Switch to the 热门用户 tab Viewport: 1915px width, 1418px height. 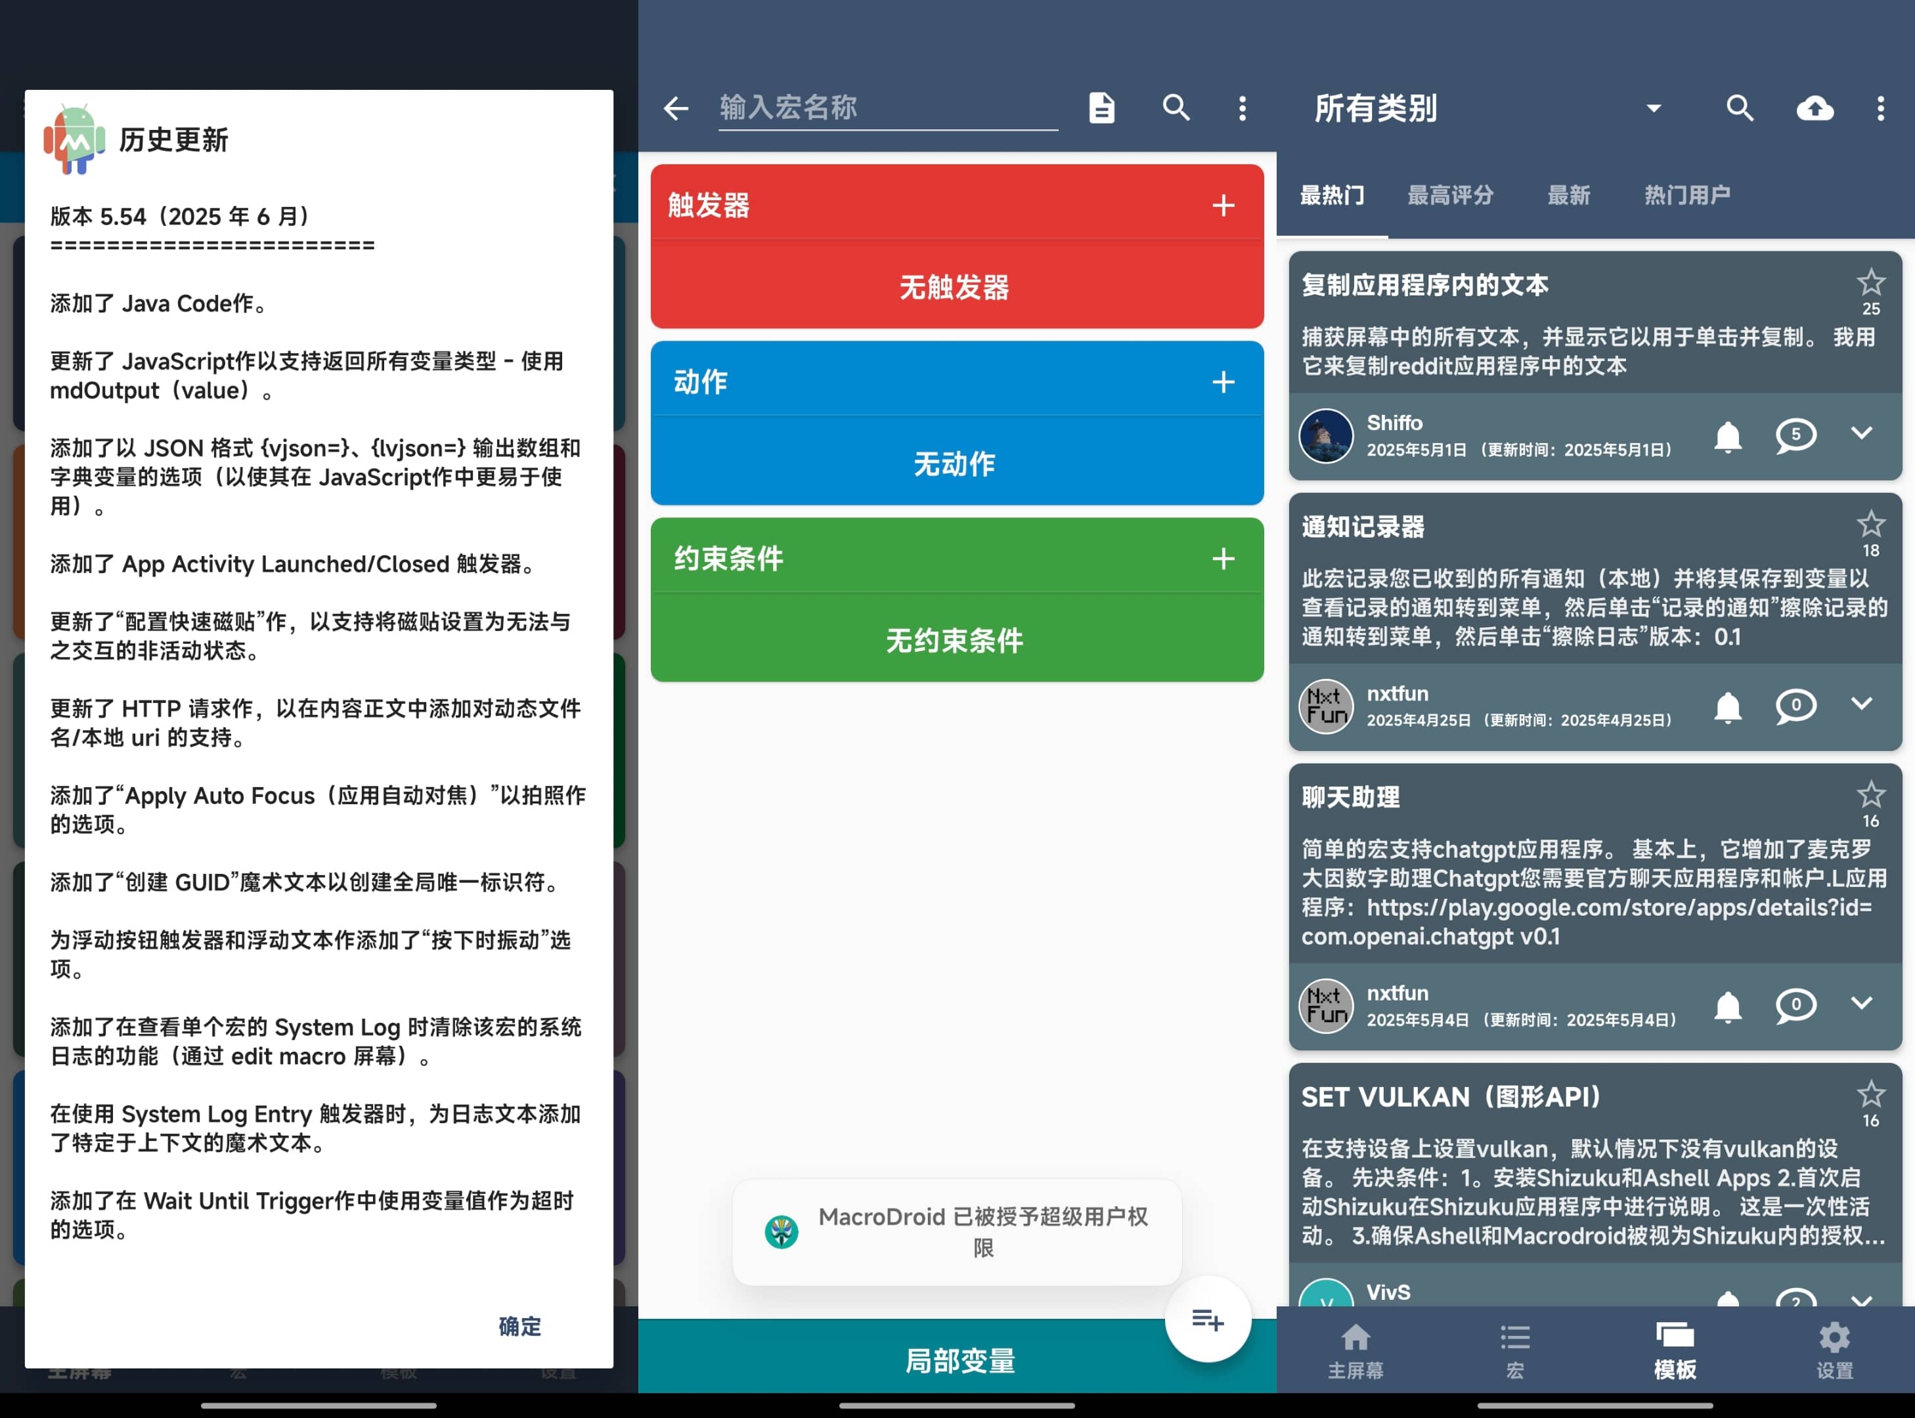(x=1686, y=195)
